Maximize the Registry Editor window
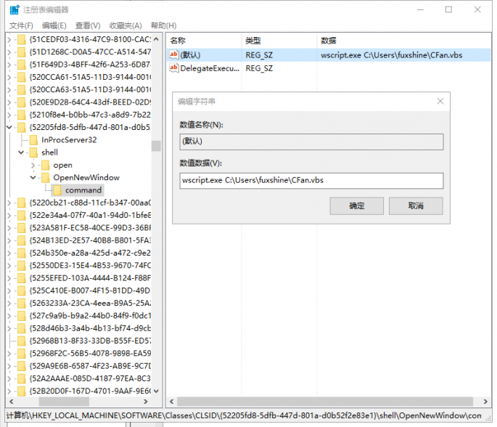The width and height of the screenshot is (497, 427). 448,10
